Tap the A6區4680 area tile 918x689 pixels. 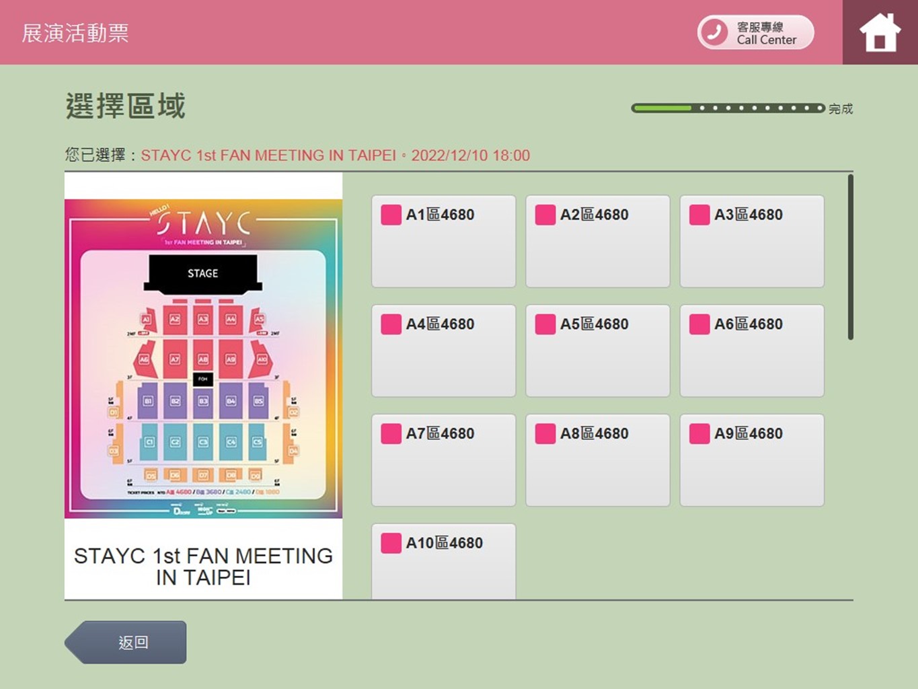751,351
